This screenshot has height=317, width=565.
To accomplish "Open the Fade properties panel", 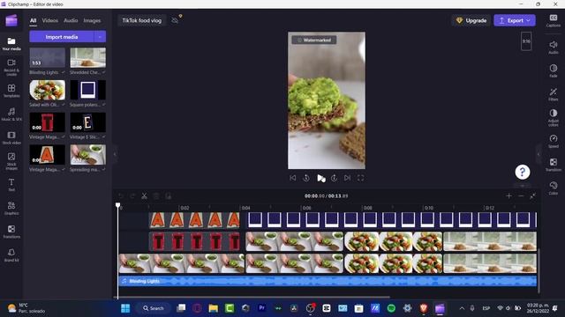I will (x=554, y=70).
